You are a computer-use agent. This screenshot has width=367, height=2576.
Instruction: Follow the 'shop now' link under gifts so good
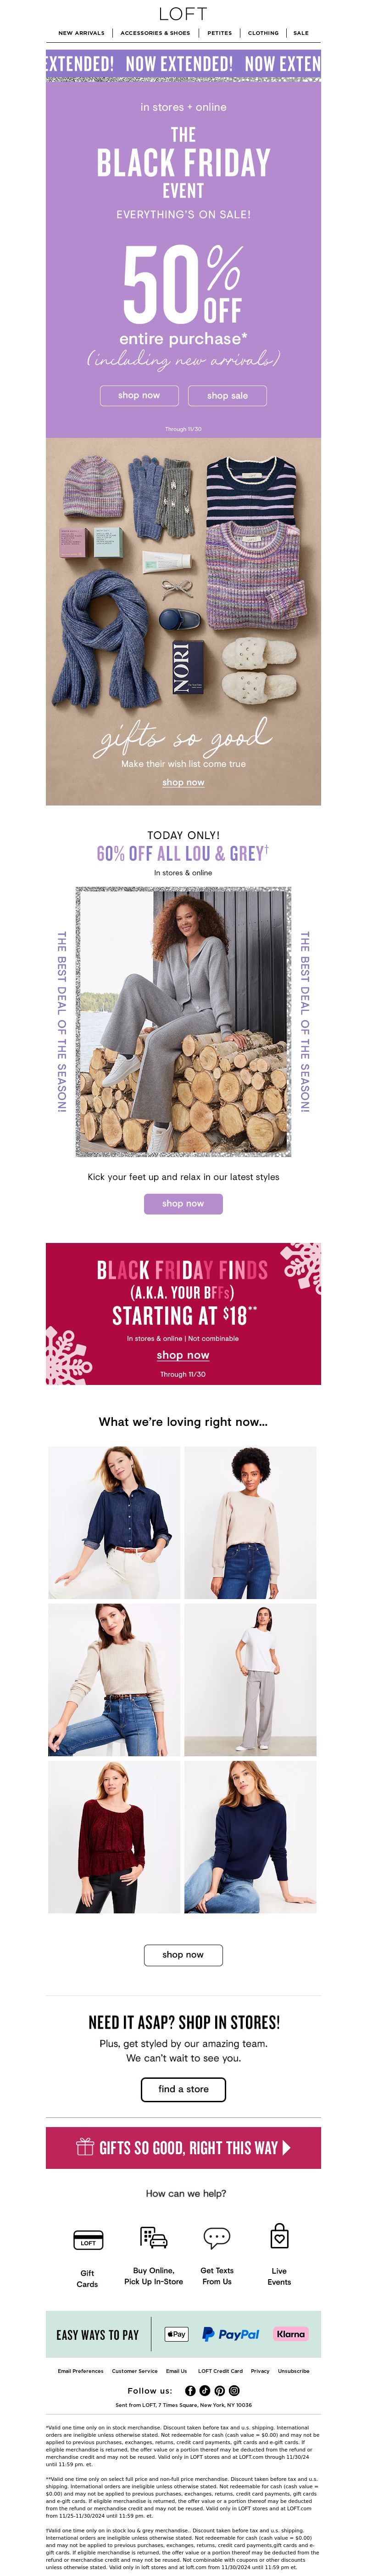click(183, 782)
